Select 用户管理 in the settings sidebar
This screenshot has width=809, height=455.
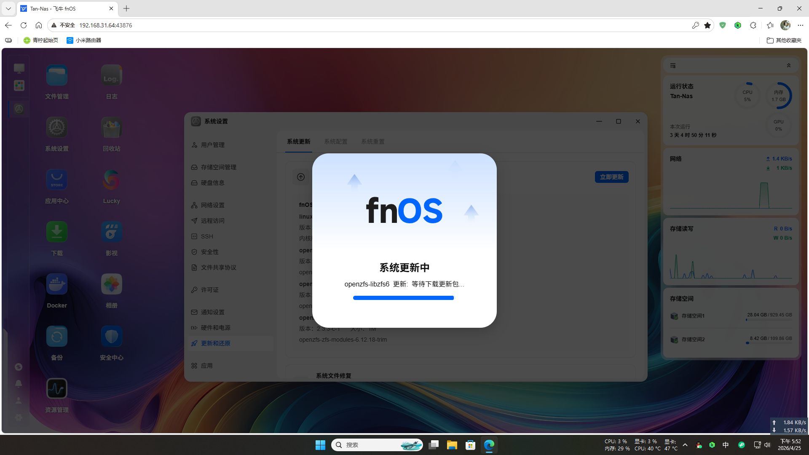point(231,145)
